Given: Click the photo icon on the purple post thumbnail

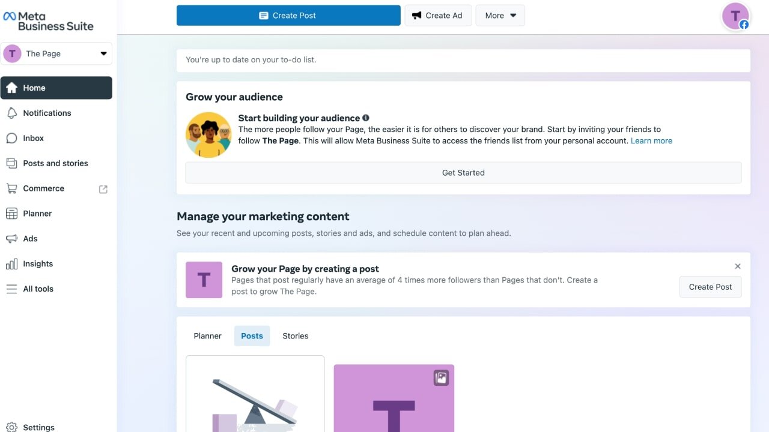Looking at the screenshot, I should tap(442, 377).
